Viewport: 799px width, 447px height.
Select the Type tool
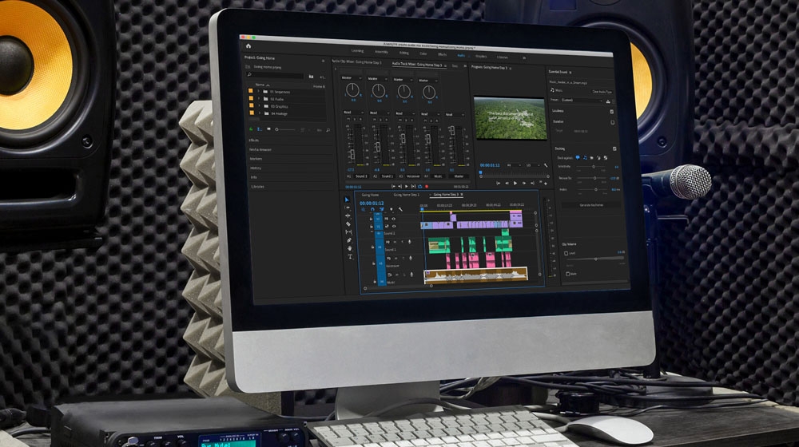coord(350,256)
